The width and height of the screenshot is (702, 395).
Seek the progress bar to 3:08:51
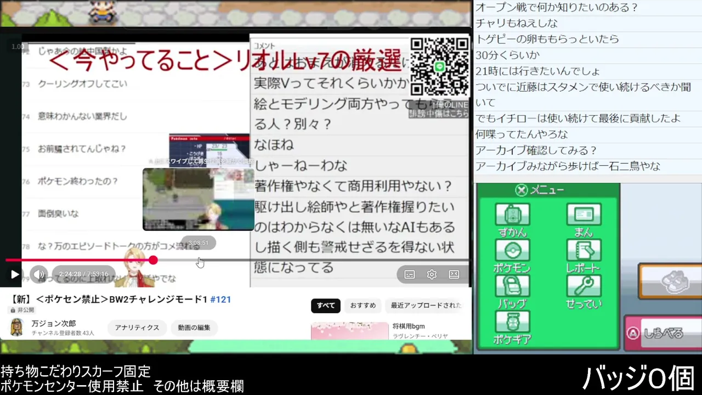point(199,260)
